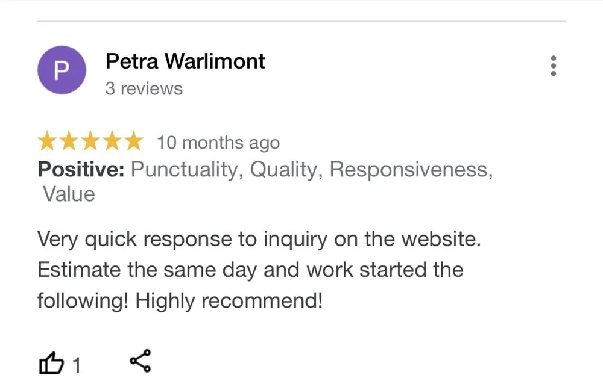Click the fifth yellow rating star
This screenshot has height=390, width=603.
pyautogui.click(x=133, y=143)
